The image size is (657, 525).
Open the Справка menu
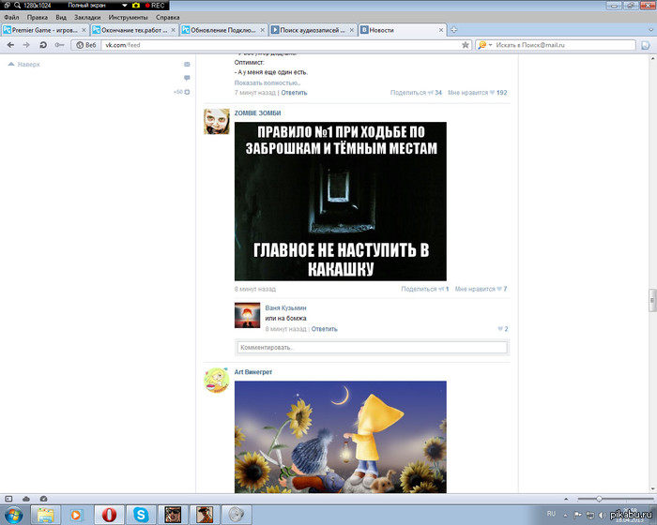coord(168,17)
